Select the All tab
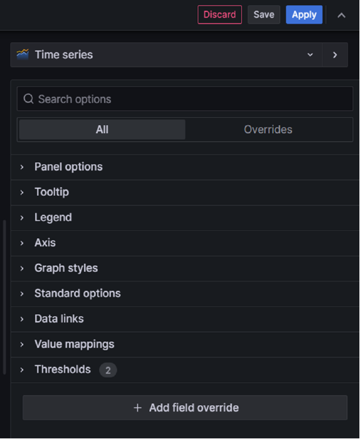The image size is (360, 439). pos(102,129)
